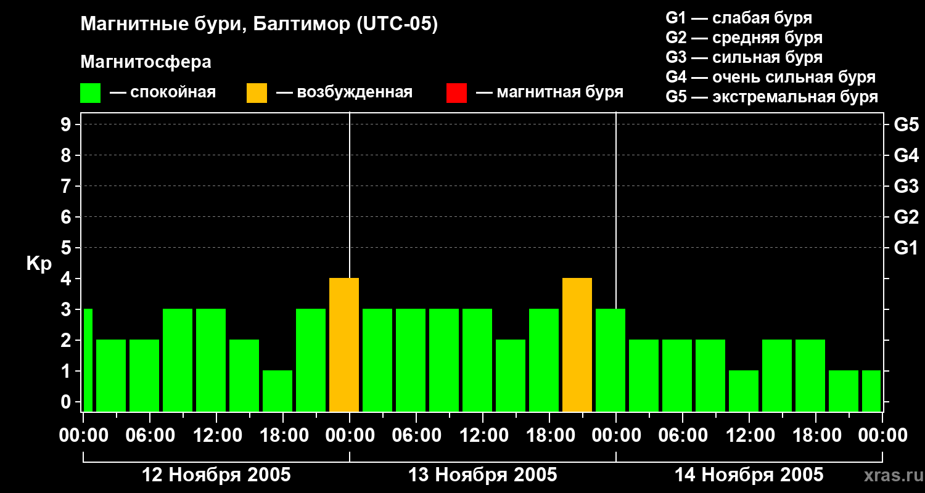Click the '— спокойная' legend label
Image resolution: width=925 pixels, height=493 pixels.
click(x=163, y=92)
